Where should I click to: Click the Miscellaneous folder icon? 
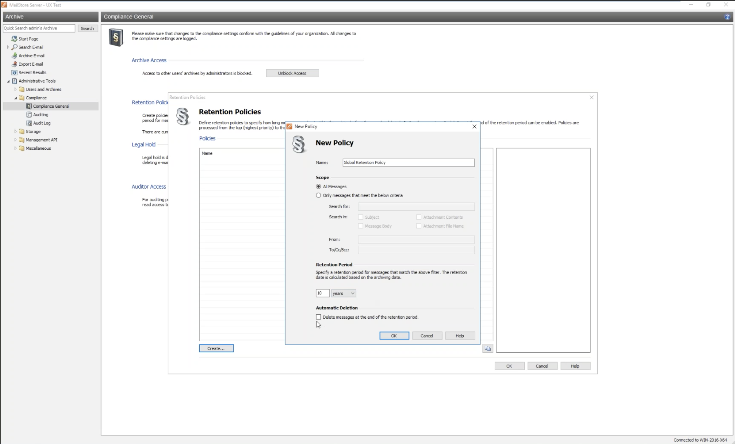pos(22,148)
